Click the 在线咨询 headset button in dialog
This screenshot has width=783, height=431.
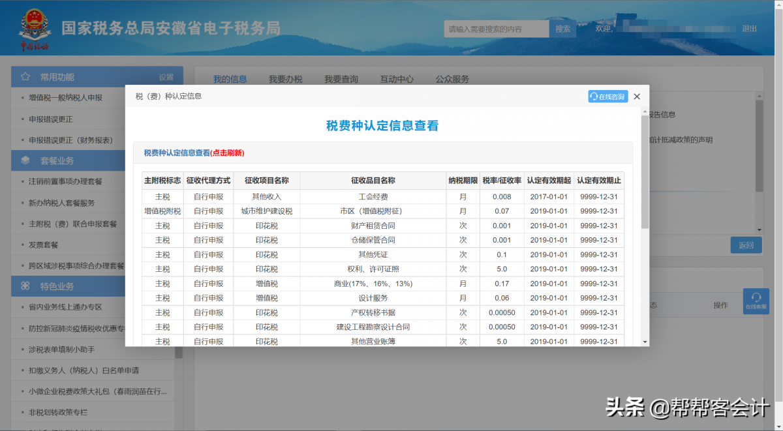607,97
